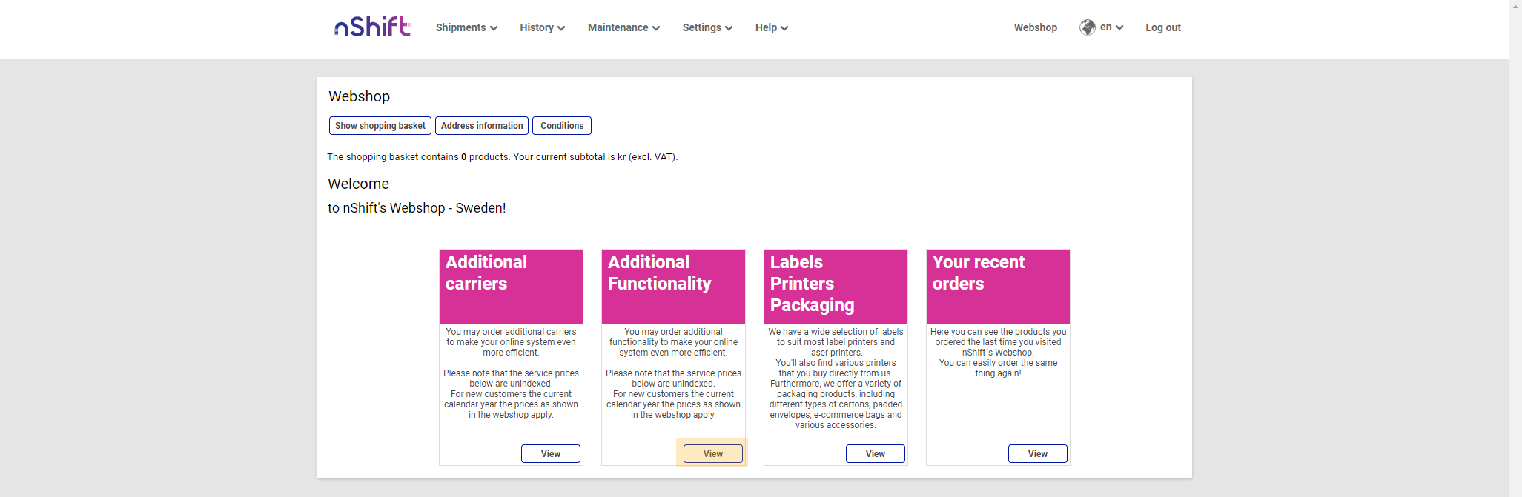The height and width of the screenshot is (497, 1522).
Task: Open the Help menu
Action: [771, 27]
